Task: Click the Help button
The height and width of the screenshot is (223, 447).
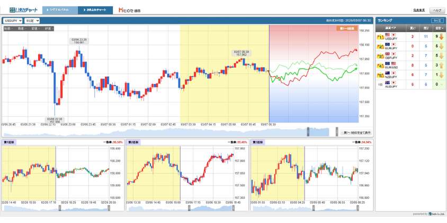Action: (437, 10)
